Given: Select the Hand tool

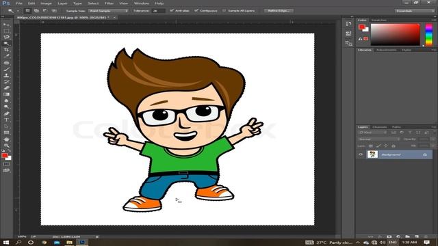Looking at the screenshot, I should tap(6, 139).
